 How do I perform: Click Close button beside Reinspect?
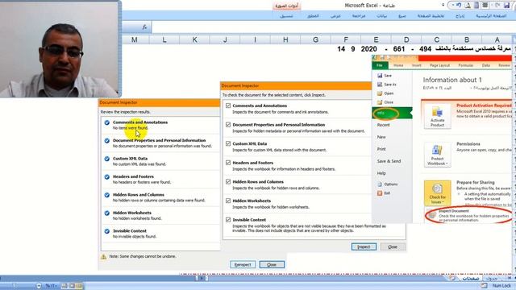pos(272,264)
